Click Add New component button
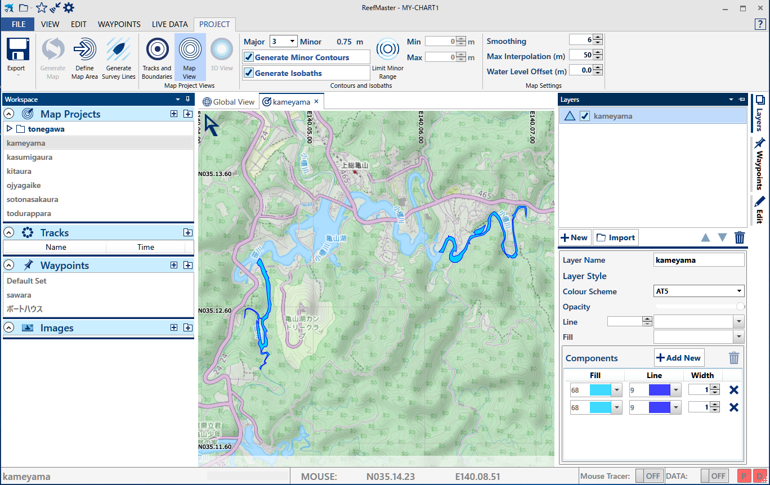The image size is (770, 485). point(679,358)
